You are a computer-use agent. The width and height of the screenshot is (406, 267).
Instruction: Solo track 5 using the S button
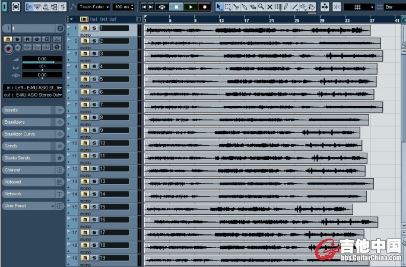point(94,79)
